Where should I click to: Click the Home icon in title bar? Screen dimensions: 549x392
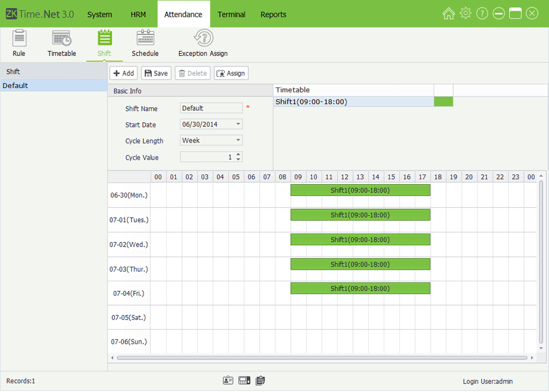tap(449, 13)
